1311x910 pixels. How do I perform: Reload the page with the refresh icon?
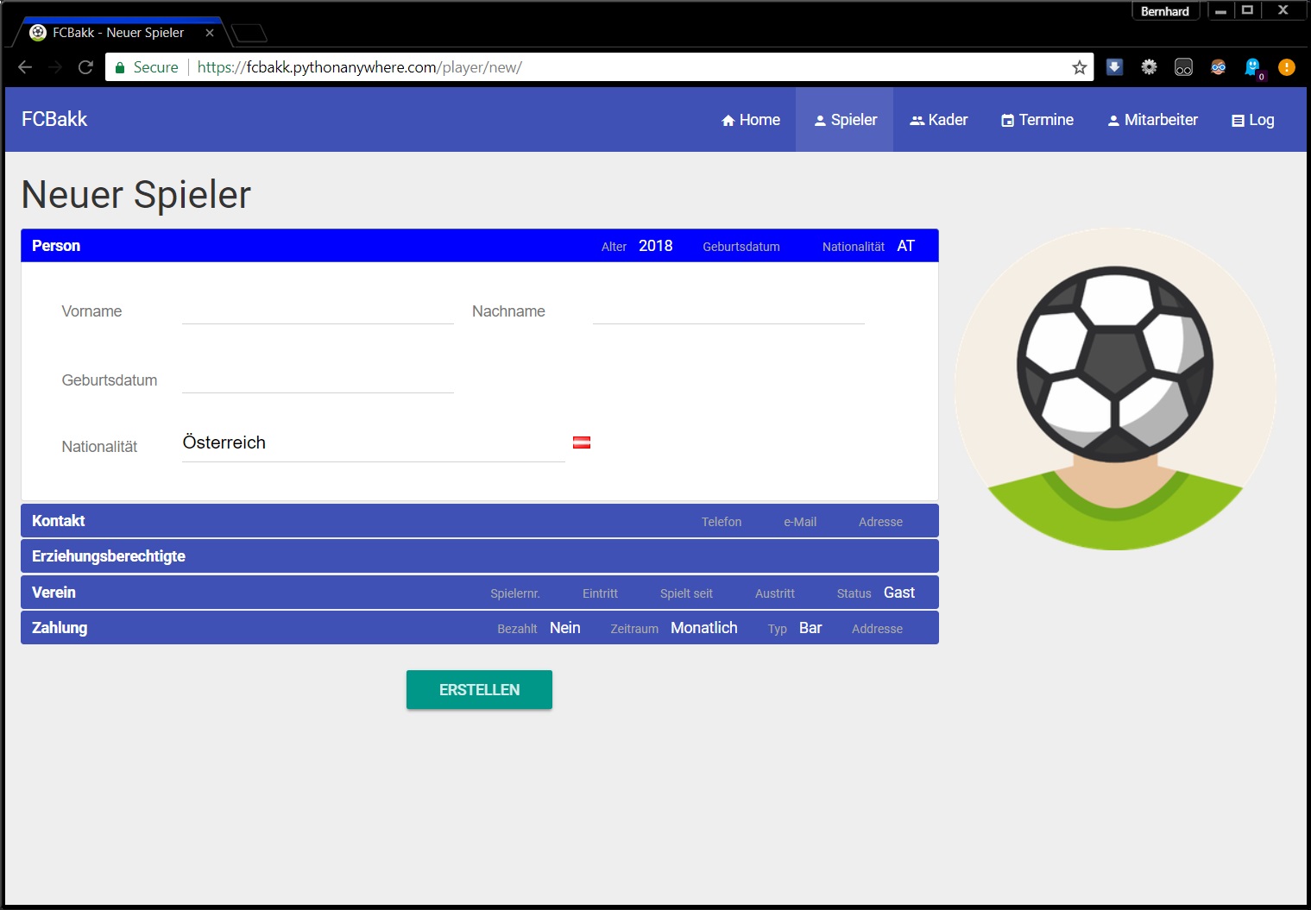coord(85,67)
